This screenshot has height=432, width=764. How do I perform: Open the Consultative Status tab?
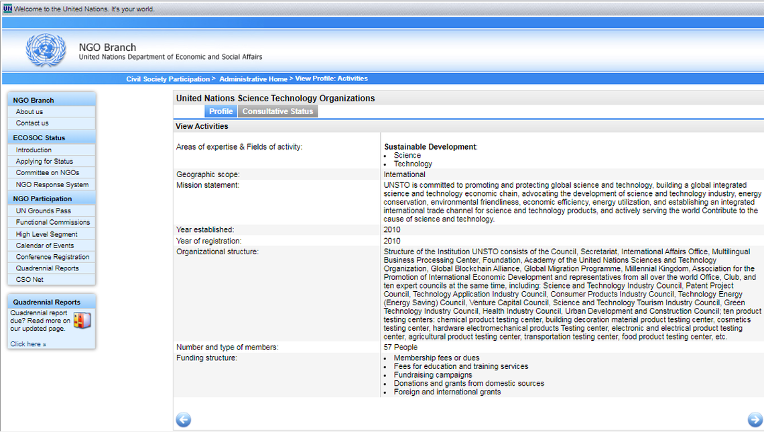(x=277, y=111)
